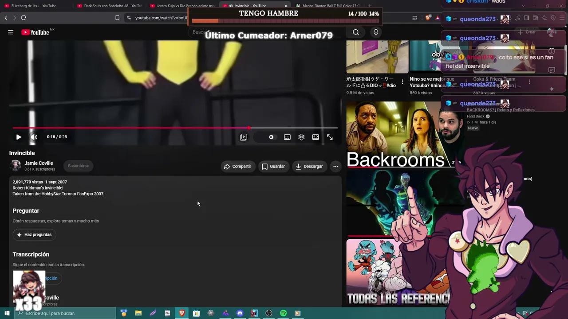Open Jamie Coville's channel avatar
Viewport: 568px width, 319px height.
point(16,166)
